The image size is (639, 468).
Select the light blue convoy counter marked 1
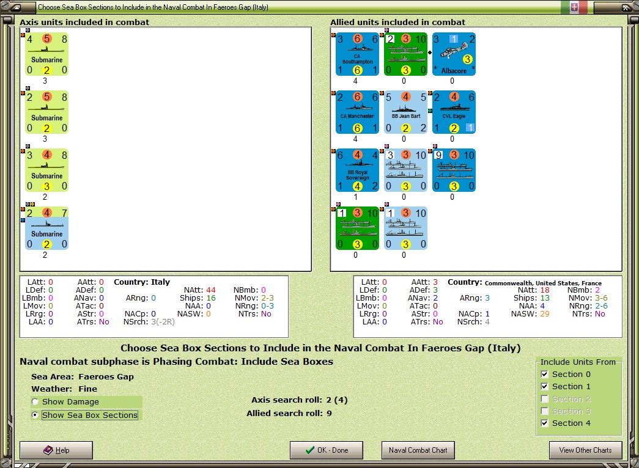(405, 228)
